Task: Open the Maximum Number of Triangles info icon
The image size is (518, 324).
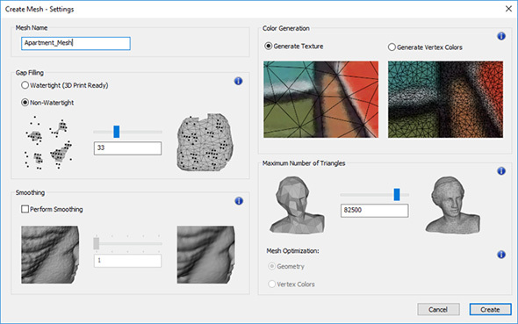Action: (501, 170)
